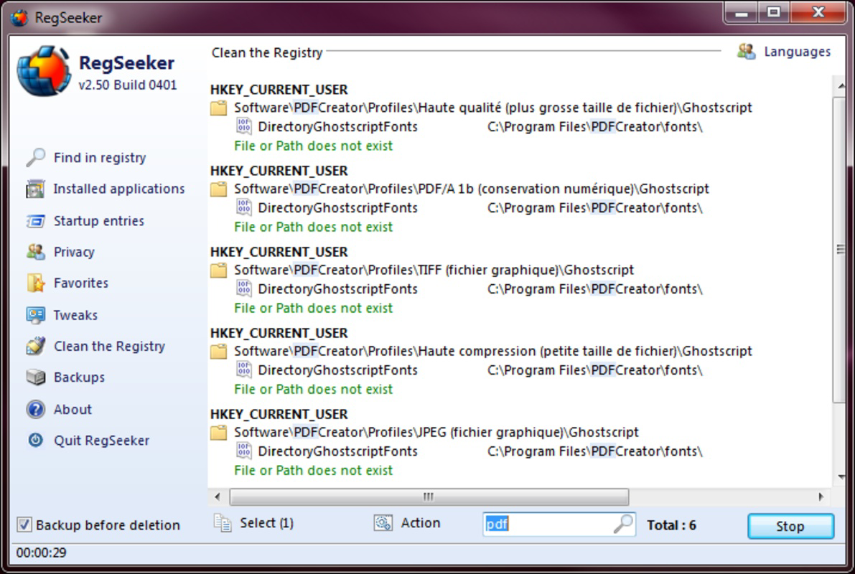
Task: Click the horizontal scrollbar thumb
Action: 429,497
